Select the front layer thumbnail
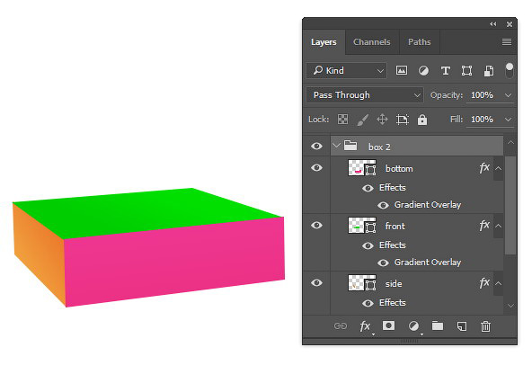Screen dimensions: 532x365 point(361,225)
